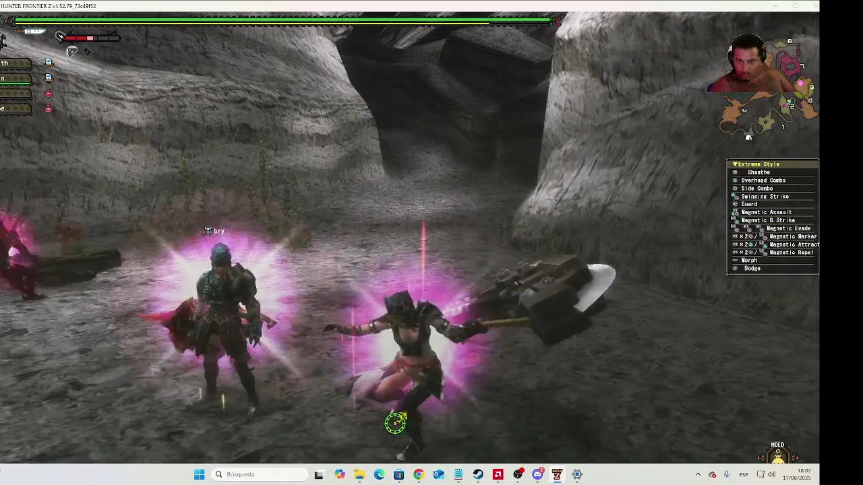This screenshot has height=485, width=863.
Task: Click the blue icon beside first party member
Action: [x=49, y=63]
